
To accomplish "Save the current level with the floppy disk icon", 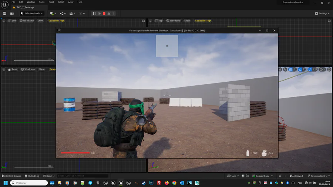I will (4, 13).
